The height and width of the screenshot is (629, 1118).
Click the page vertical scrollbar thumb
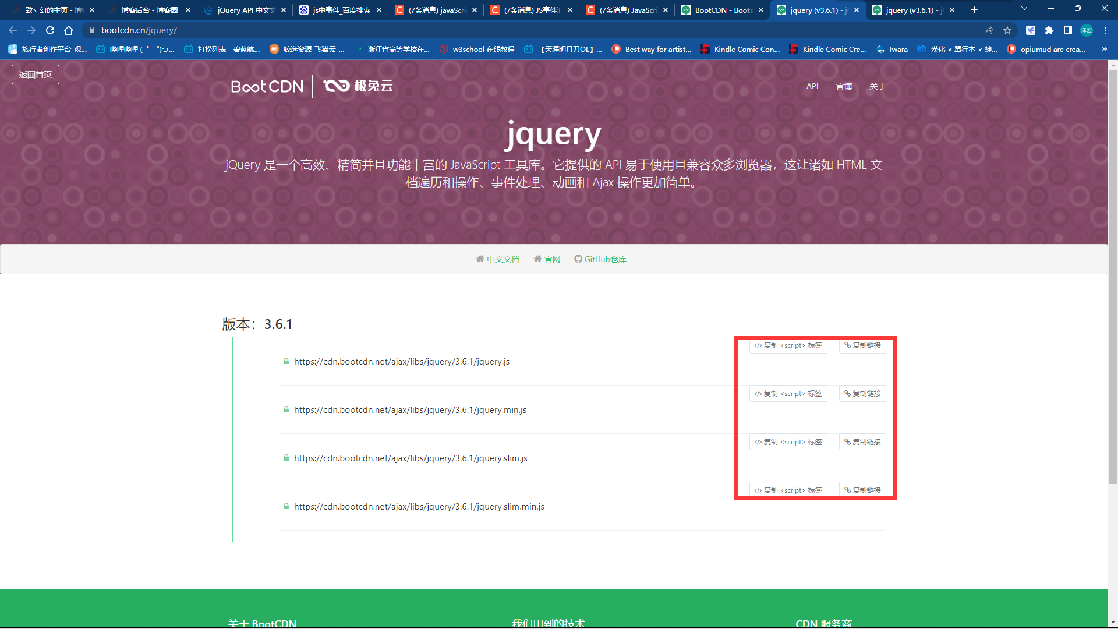point(1113,277)
